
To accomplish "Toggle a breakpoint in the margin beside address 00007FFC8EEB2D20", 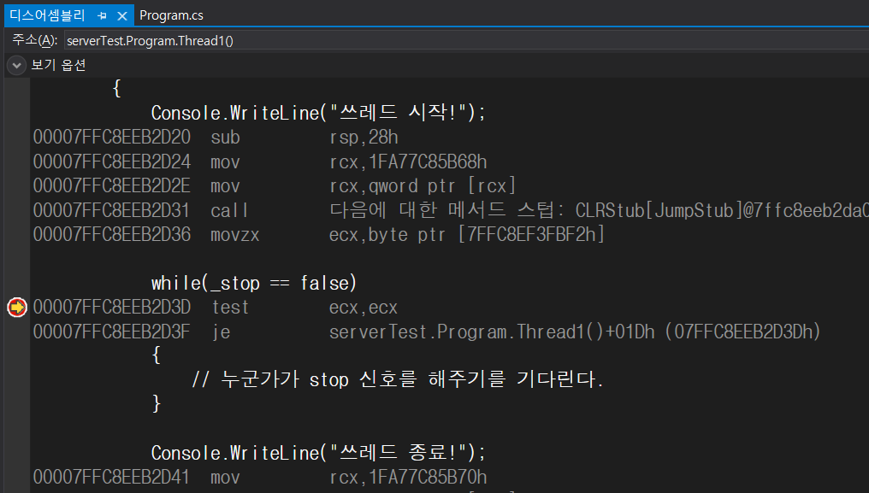I will (x=16, y=137).
